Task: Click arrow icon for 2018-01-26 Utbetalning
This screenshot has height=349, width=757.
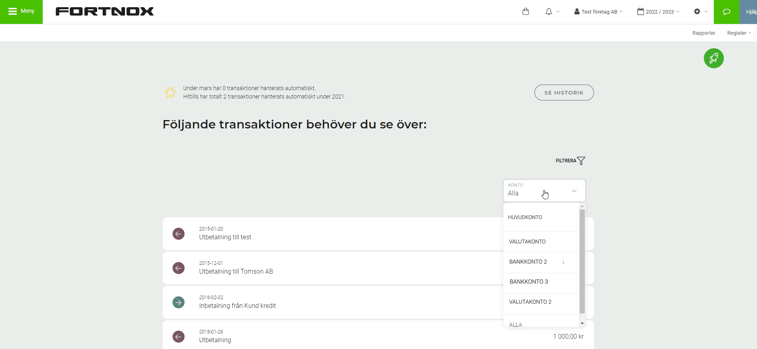Action: point(179,337)
